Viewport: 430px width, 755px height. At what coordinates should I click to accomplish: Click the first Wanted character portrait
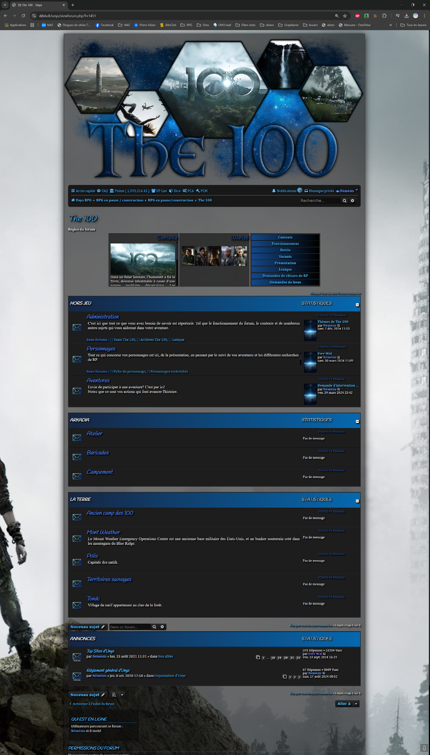188,256
